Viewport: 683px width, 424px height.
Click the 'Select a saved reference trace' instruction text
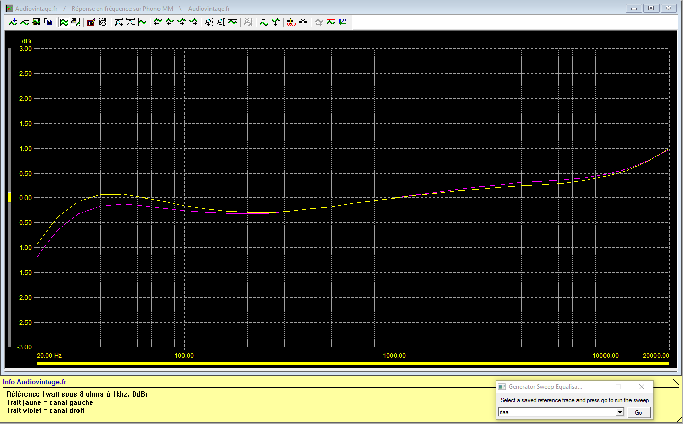(x=574, y=400)
